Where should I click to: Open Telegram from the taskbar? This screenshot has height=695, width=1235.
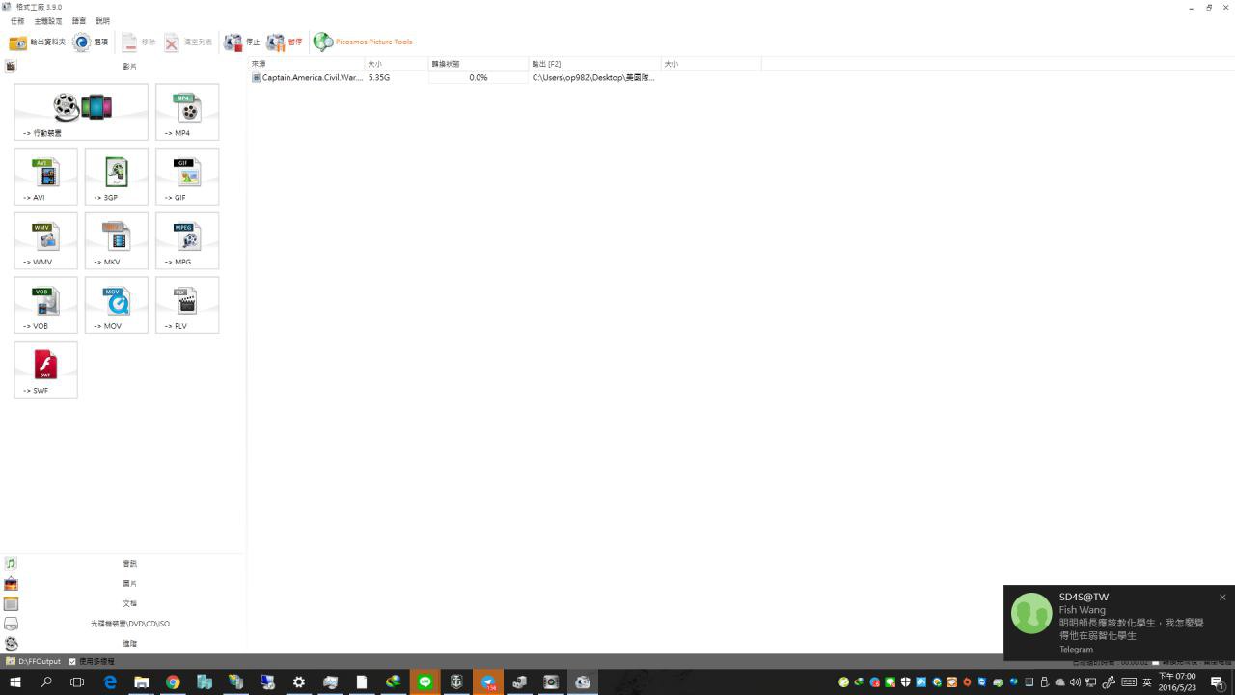click(x=488, y=682)
